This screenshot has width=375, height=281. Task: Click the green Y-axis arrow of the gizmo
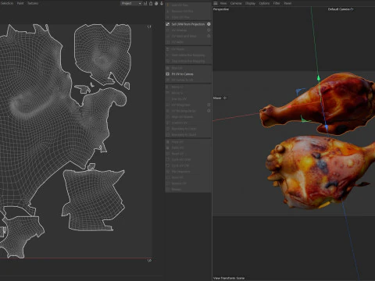click(318, 78)
